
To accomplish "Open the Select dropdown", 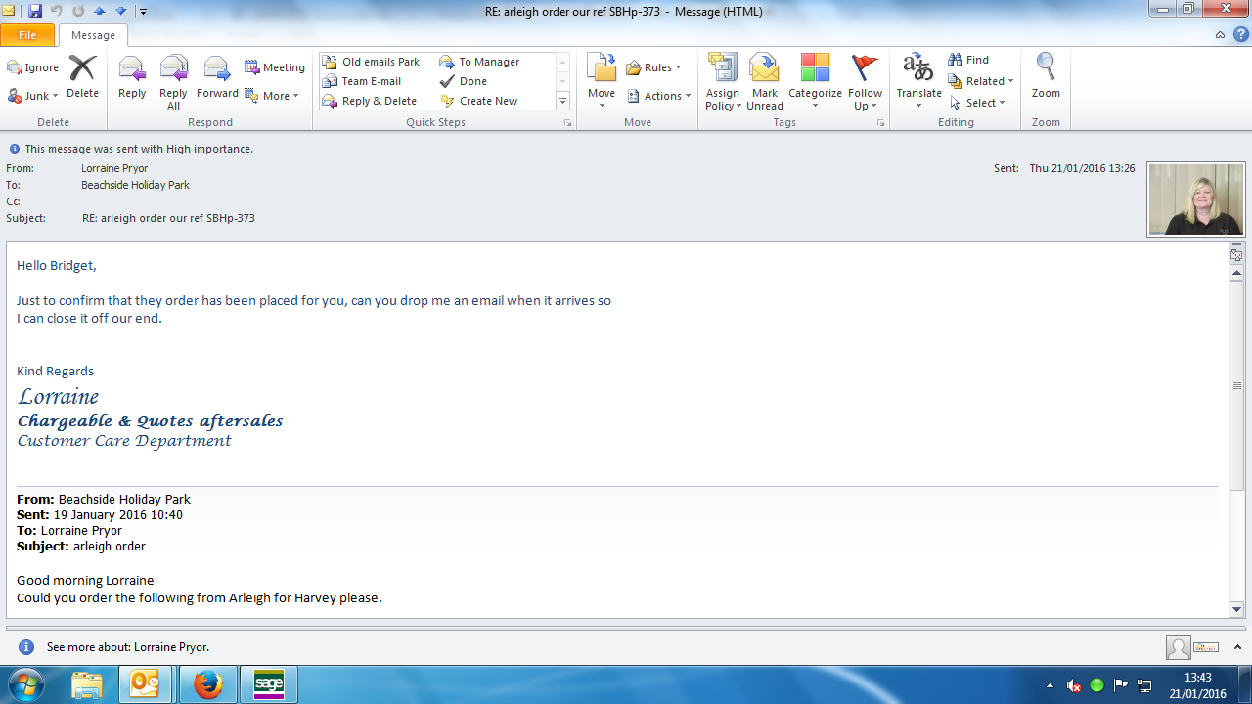I will [x=977, y=103].
